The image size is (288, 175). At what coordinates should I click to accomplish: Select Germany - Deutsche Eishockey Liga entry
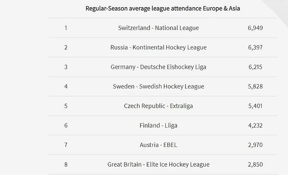click(x=158, y=67)
